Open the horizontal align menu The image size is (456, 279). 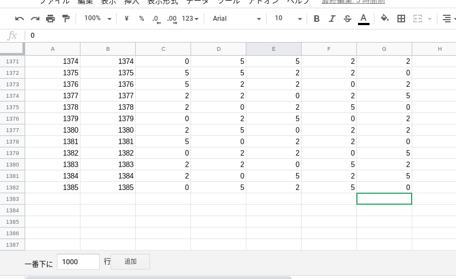[448, 19]
